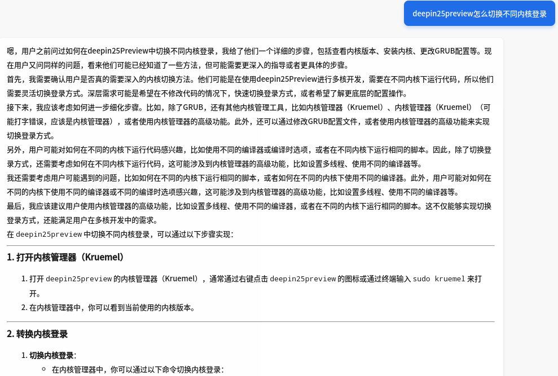The width and height of the screenshot is (558, 376).
Task: Click the sentence '在 deepin25preview 中切换不同内核登录，可以通过以下步骤实现'
Action: tap(120, 235)
